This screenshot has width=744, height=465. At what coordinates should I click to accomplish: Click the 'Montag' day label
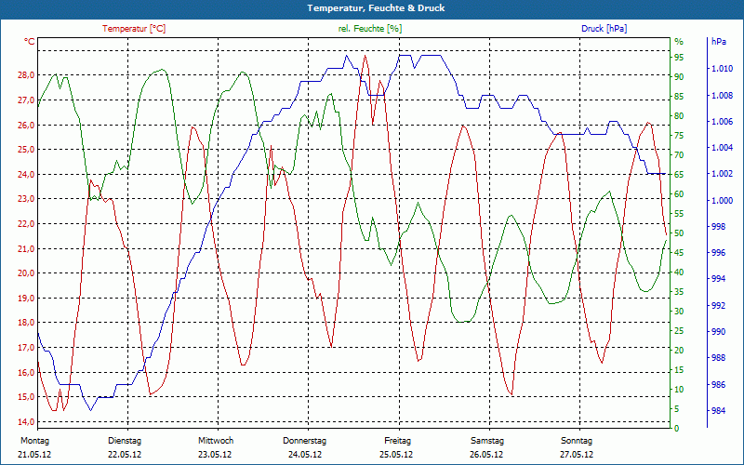34,441
